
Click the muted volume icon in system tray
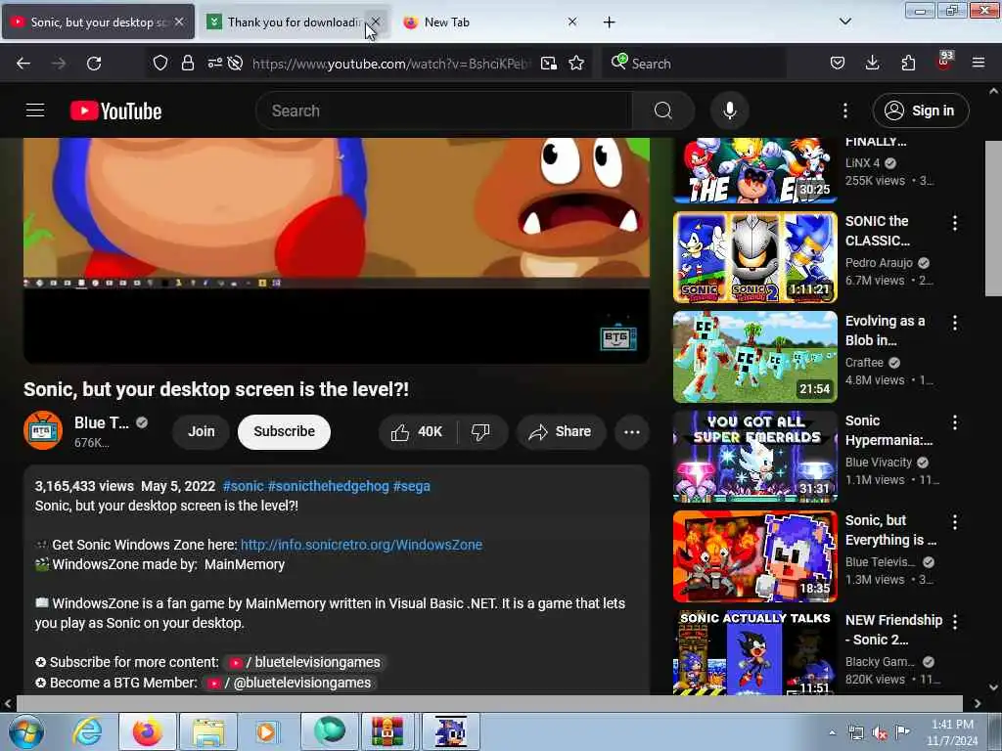point(880,732)
